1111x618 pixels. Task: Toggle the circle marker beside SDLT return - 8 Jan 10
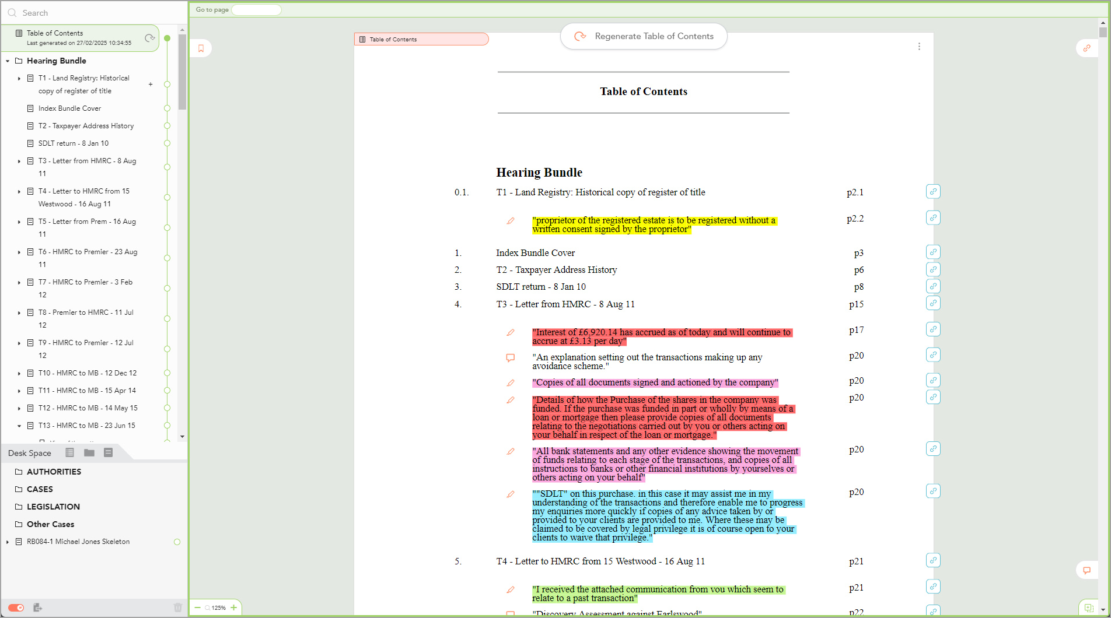167,143
